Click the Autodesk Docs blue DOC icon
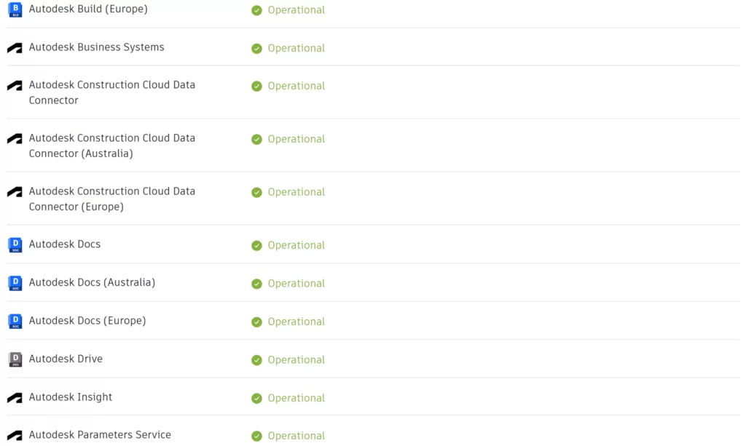 15,244
